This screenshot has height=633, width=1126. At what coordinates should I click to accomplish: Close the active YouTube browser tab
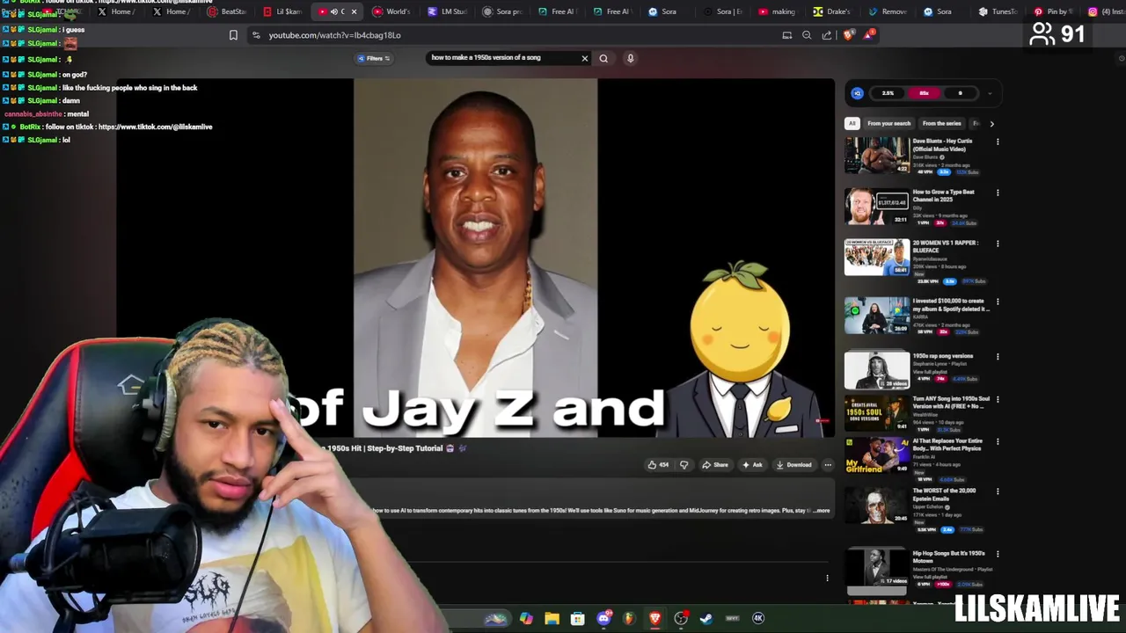(x=354, y=11)
